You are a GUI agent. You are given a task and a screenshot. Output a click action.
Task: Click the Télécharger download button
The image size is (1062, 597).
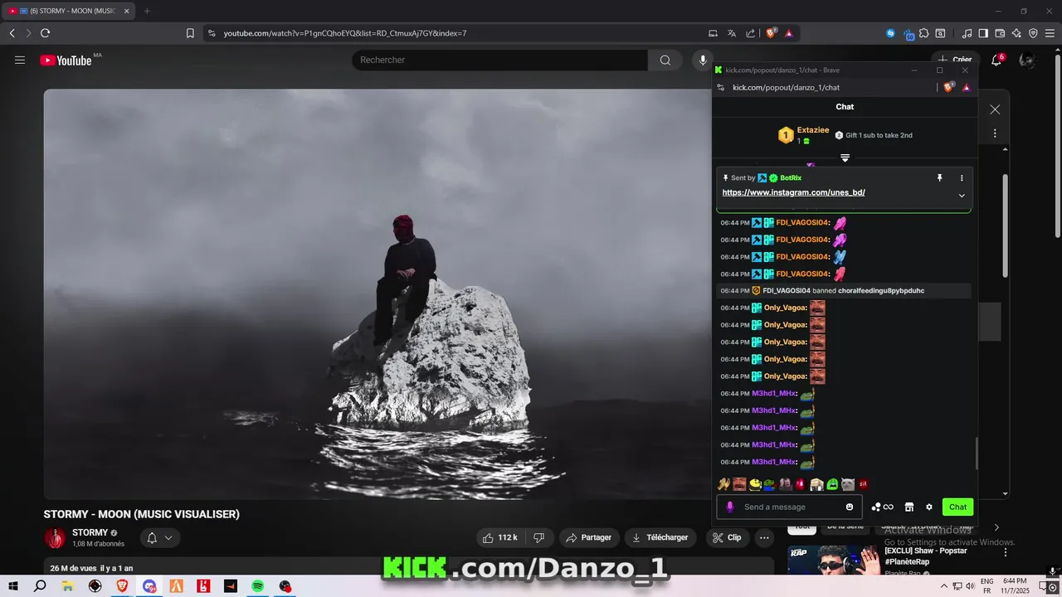[x=661, y=537]
